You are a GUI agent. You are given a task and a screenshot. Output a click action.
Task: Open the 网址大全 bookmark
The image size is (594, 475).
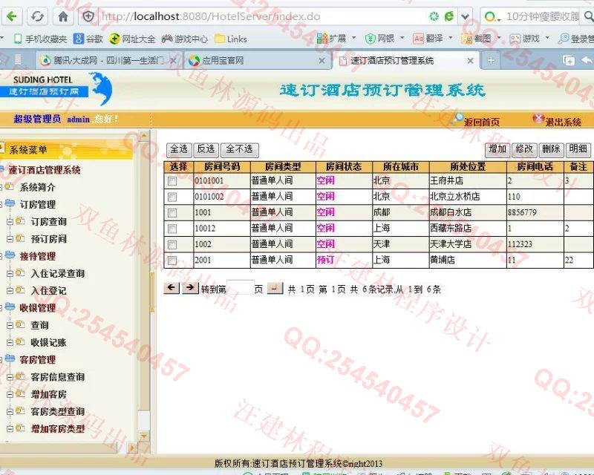click(132, 39)
